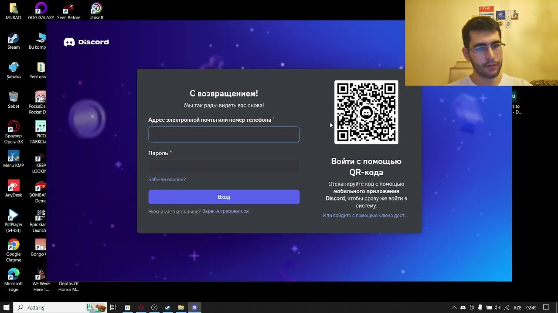Click the Discord taskbar button
Image resolution: width=558 pixels, height=313 pixels.
coord(194,308)
